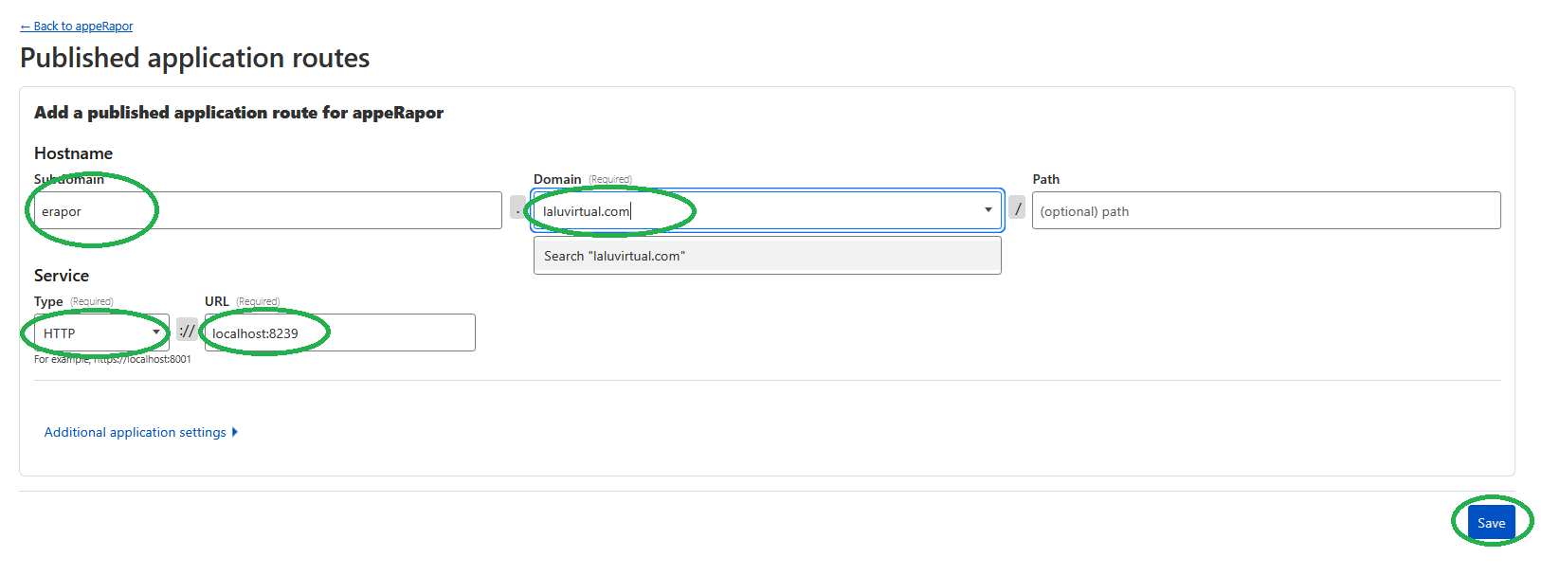This screenshot has width=1541, height=575.
Task: Click the Domain (Required) field label
Action: pyautogui.click(x=557, y=179)
